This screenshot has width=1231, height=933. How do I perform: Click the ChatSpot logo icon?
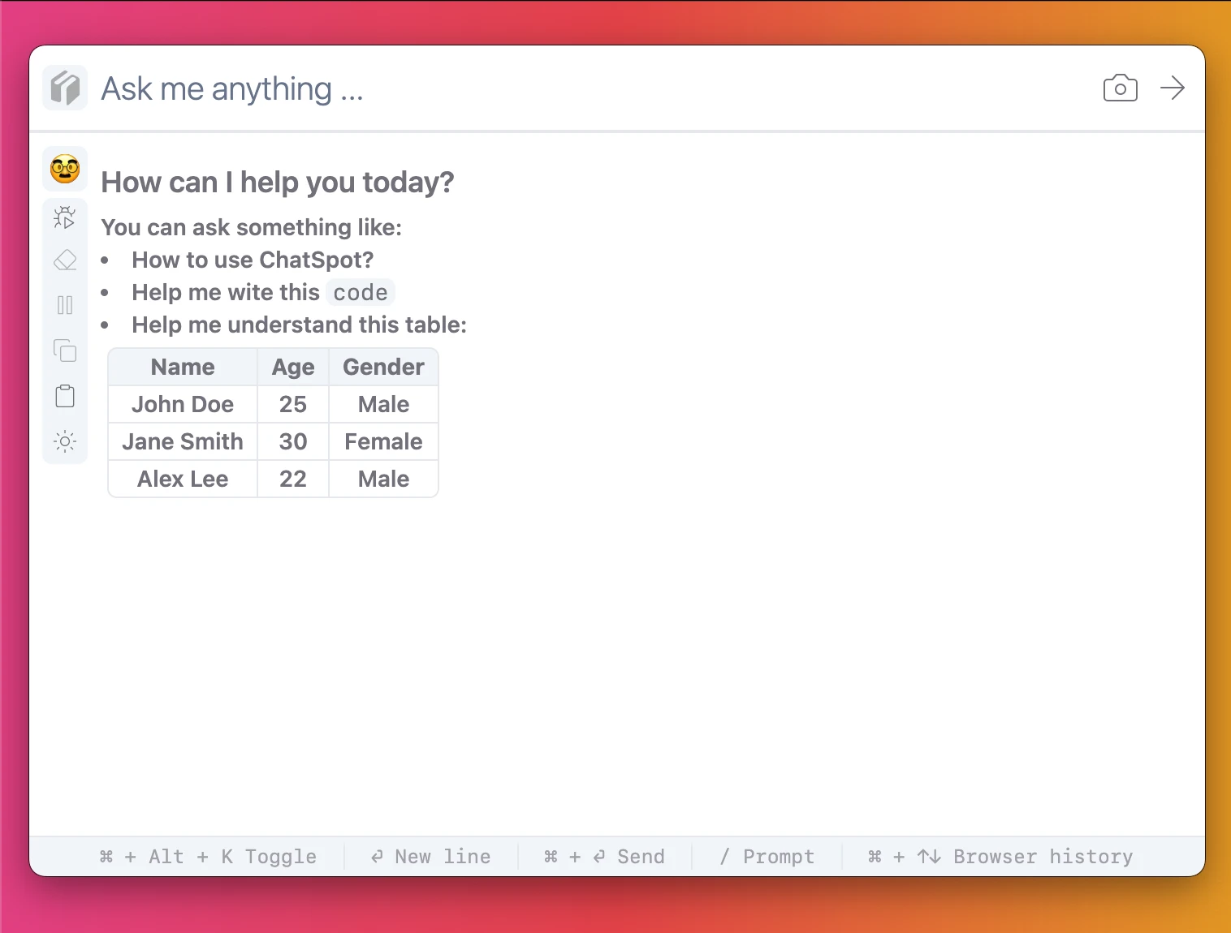[65, 88]
